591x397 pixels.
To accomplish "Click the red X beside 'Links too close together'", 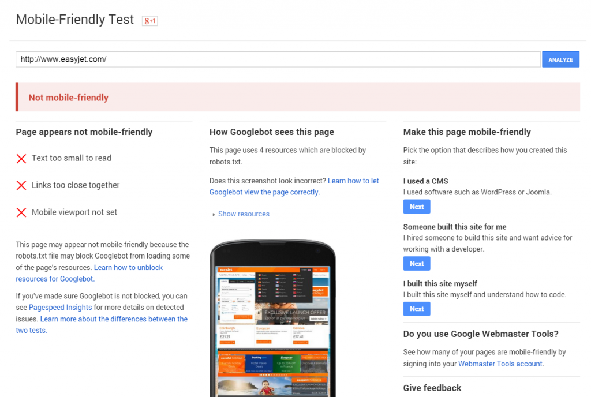I will [21, 185].
